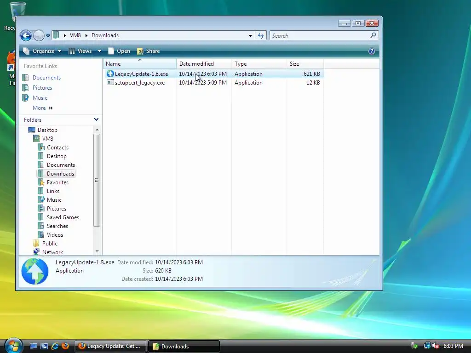Select the VM8 user folder in tree
The image size is (471, 353).
click(x=47, y=139)
